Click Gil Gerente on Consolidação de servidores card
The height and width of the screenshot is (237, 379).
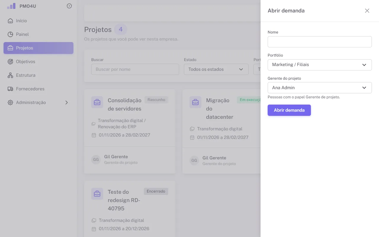(116, 157)
